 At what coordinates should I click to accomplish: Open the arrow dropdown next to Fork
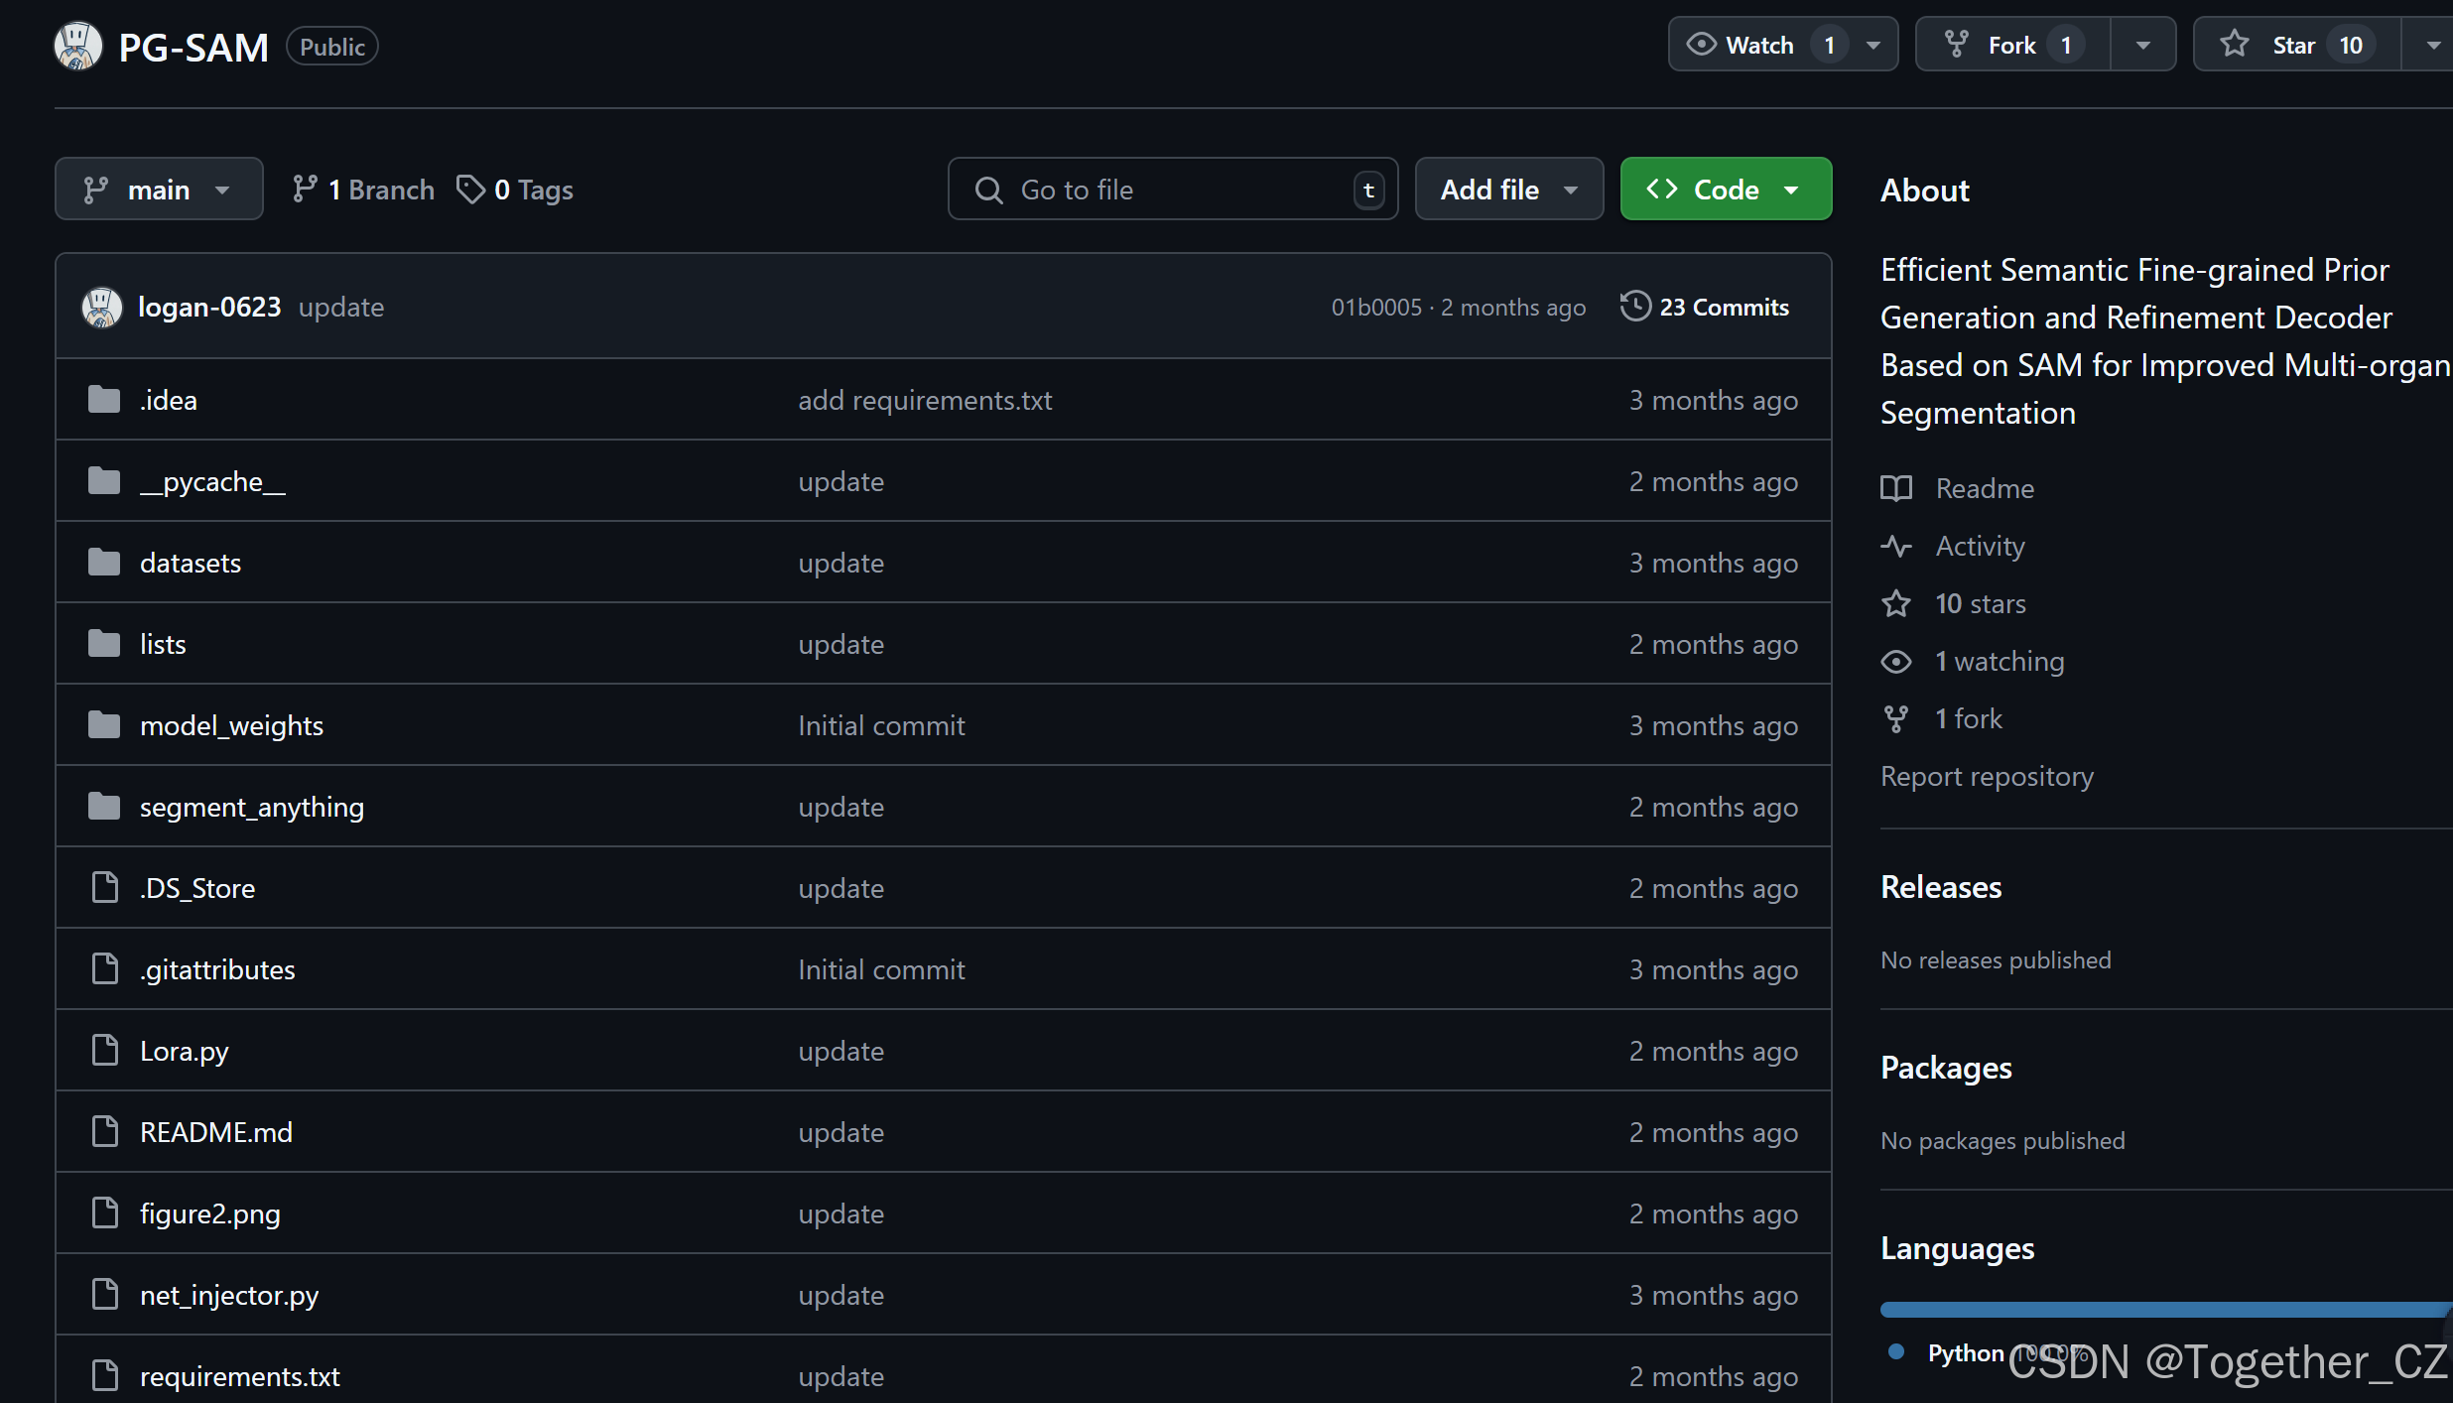pyautogui.click(x=2142, y=45)
